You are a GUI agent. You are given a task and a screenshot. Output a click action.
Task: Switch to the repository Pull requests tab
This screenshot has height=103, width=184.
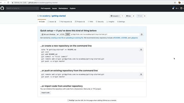pyautogui.click(x=65, y=22)
